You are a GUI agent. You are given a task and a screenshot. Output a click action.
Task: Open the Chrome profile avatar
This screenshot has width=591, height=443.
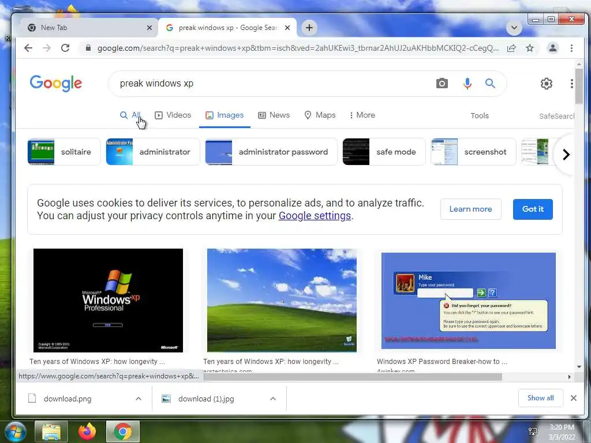click(x=552, y=48)
